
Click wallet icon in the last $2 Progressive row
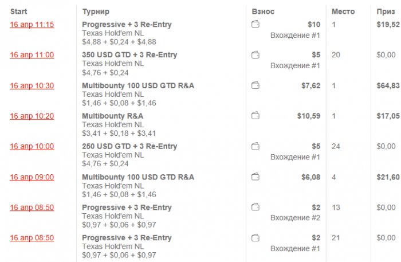tap(255, 238)
